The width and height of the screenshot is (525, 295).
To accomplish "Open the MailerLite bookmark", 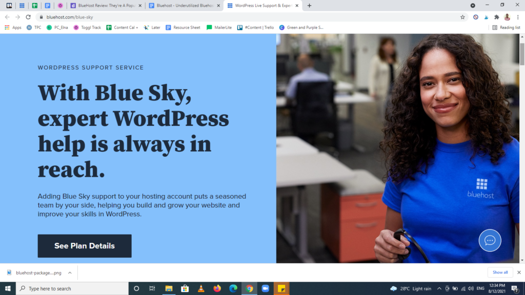I will [219, 28].
